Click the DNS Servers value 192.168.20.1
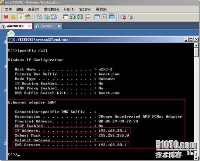Image resolution: width=200 pixels, height=161 pixels. [x=112, y=145]
